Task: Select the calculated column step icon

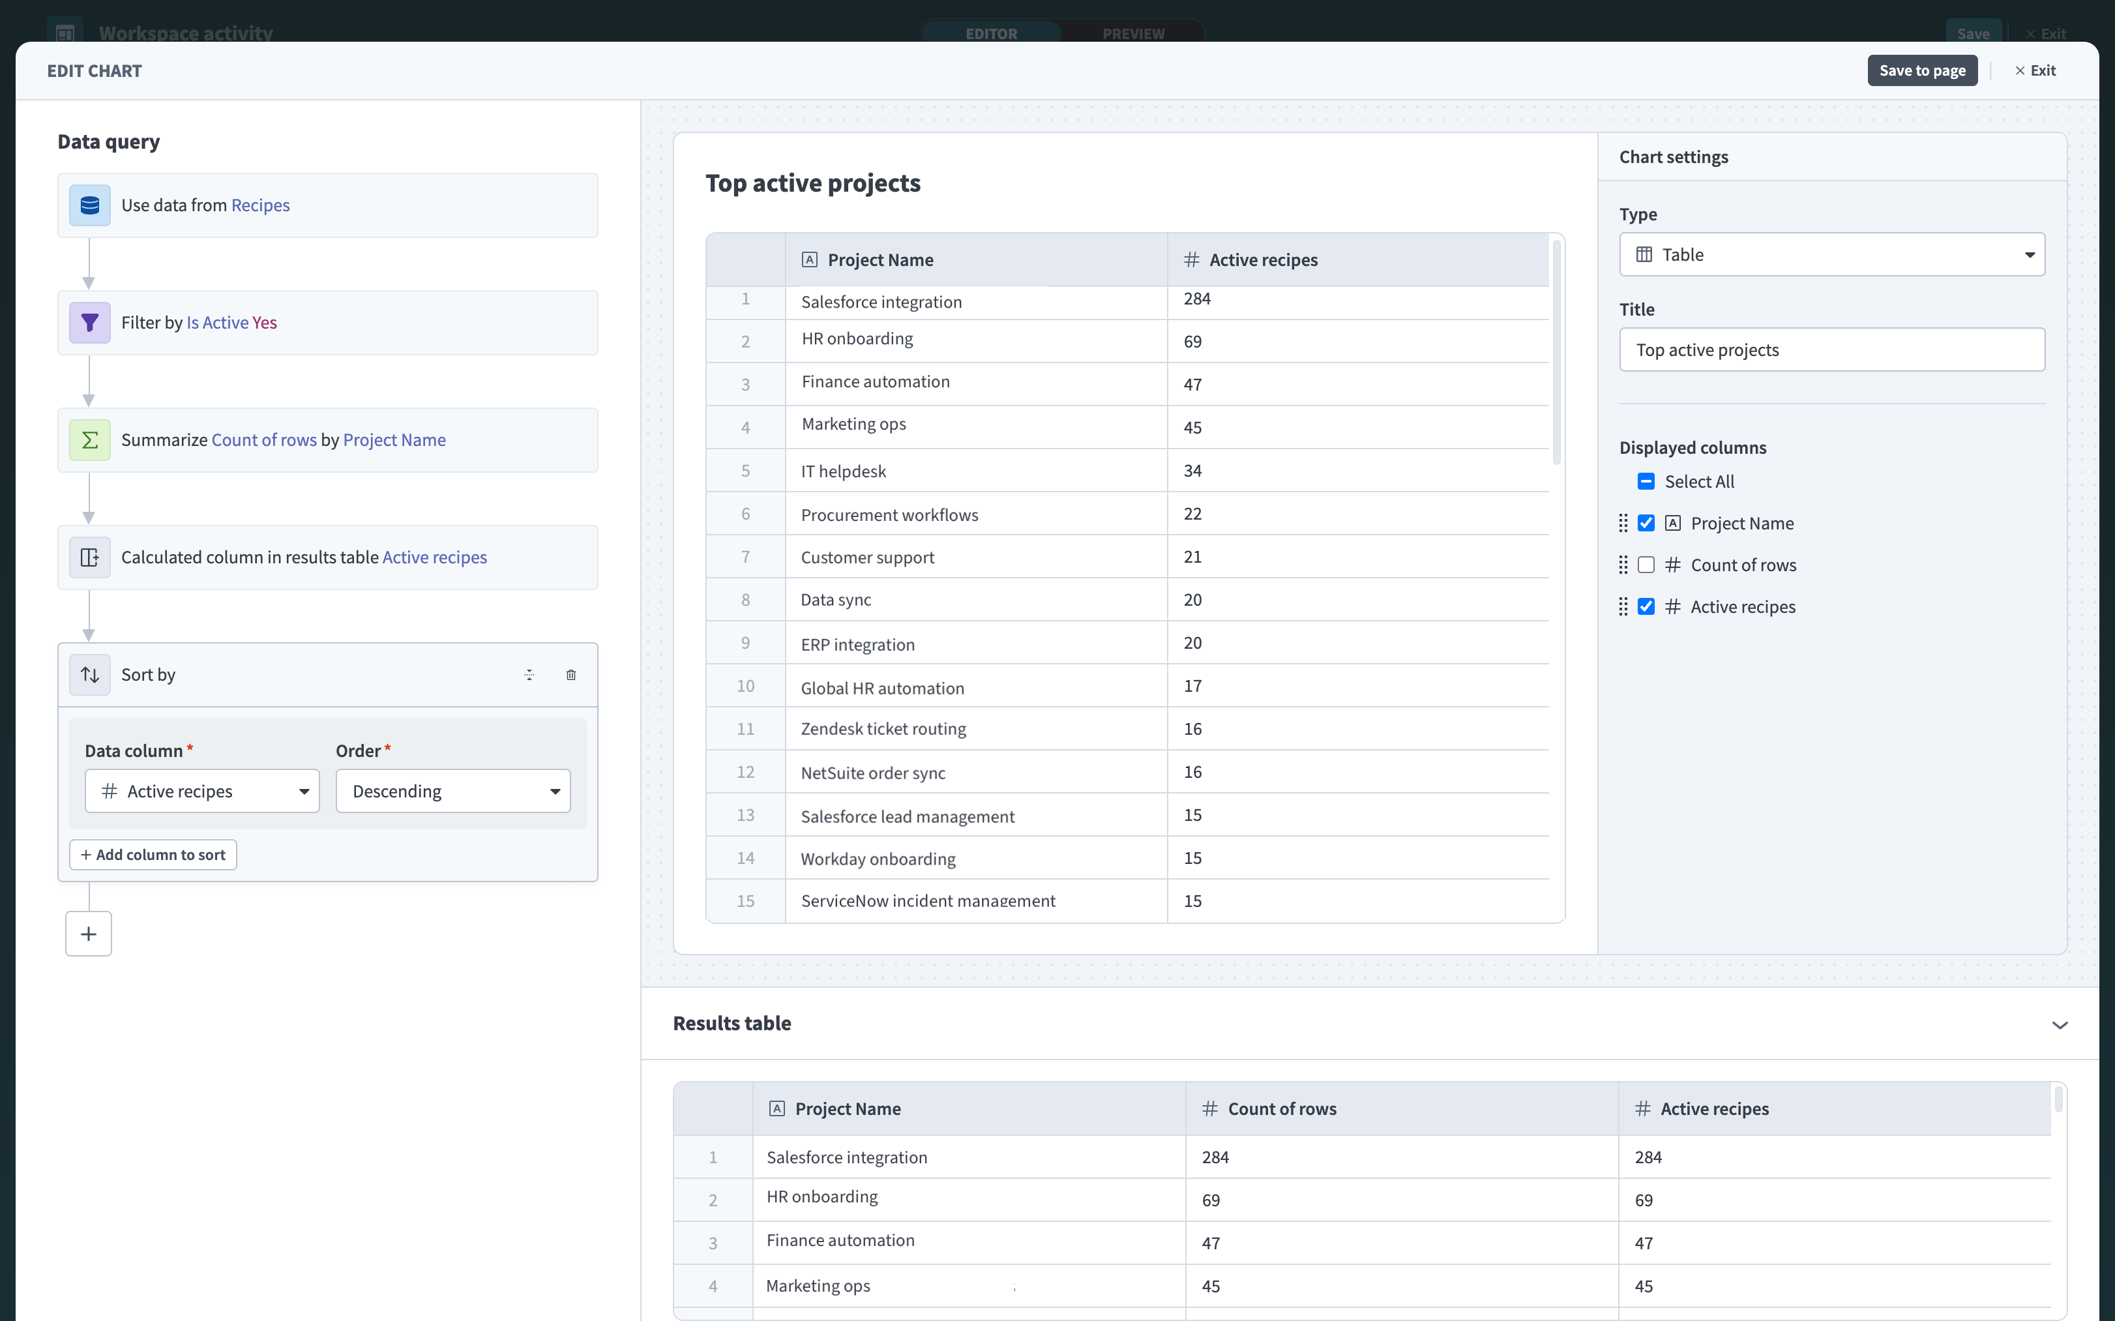Action: click(x=89, y=557)
